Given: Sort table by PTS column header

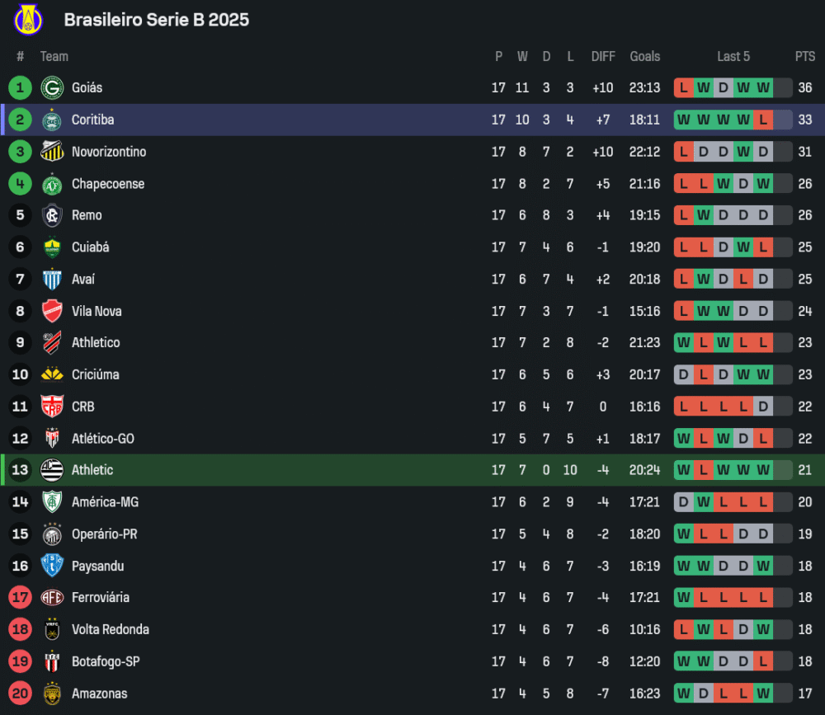Looking at the screenshot, I should coord(804,56).
